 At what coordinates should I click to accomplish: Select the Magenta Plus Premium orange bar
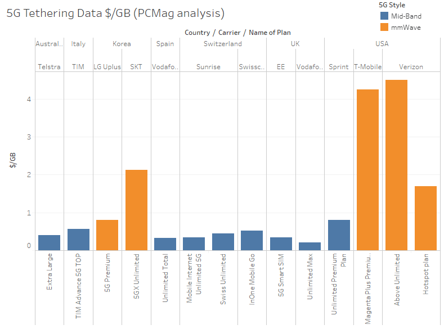click(368, 170)
